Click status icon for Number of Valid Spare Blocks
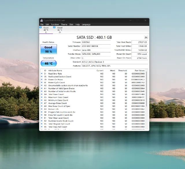 [x=42, y=88]
